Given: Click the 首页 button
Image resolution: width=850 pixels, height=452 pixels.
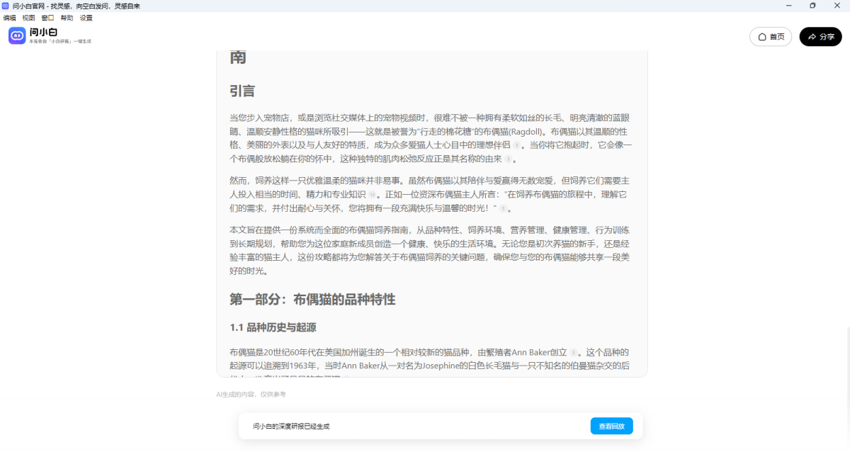Looking at the screenshot, I should point(771,37).
